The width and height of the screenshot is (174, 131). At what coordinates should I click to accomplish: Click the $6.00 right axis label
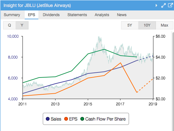coord(160,36)
